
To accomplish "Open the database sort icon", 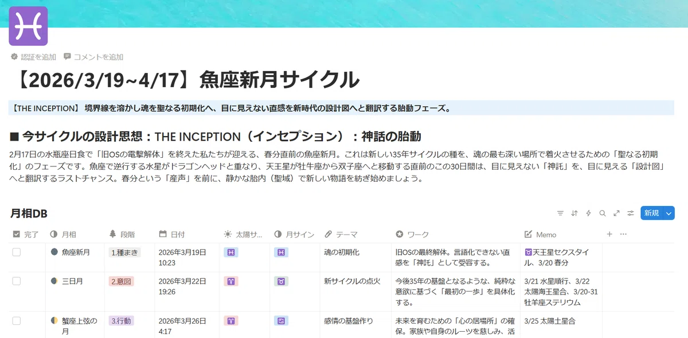I will click(x=574, y=213).
